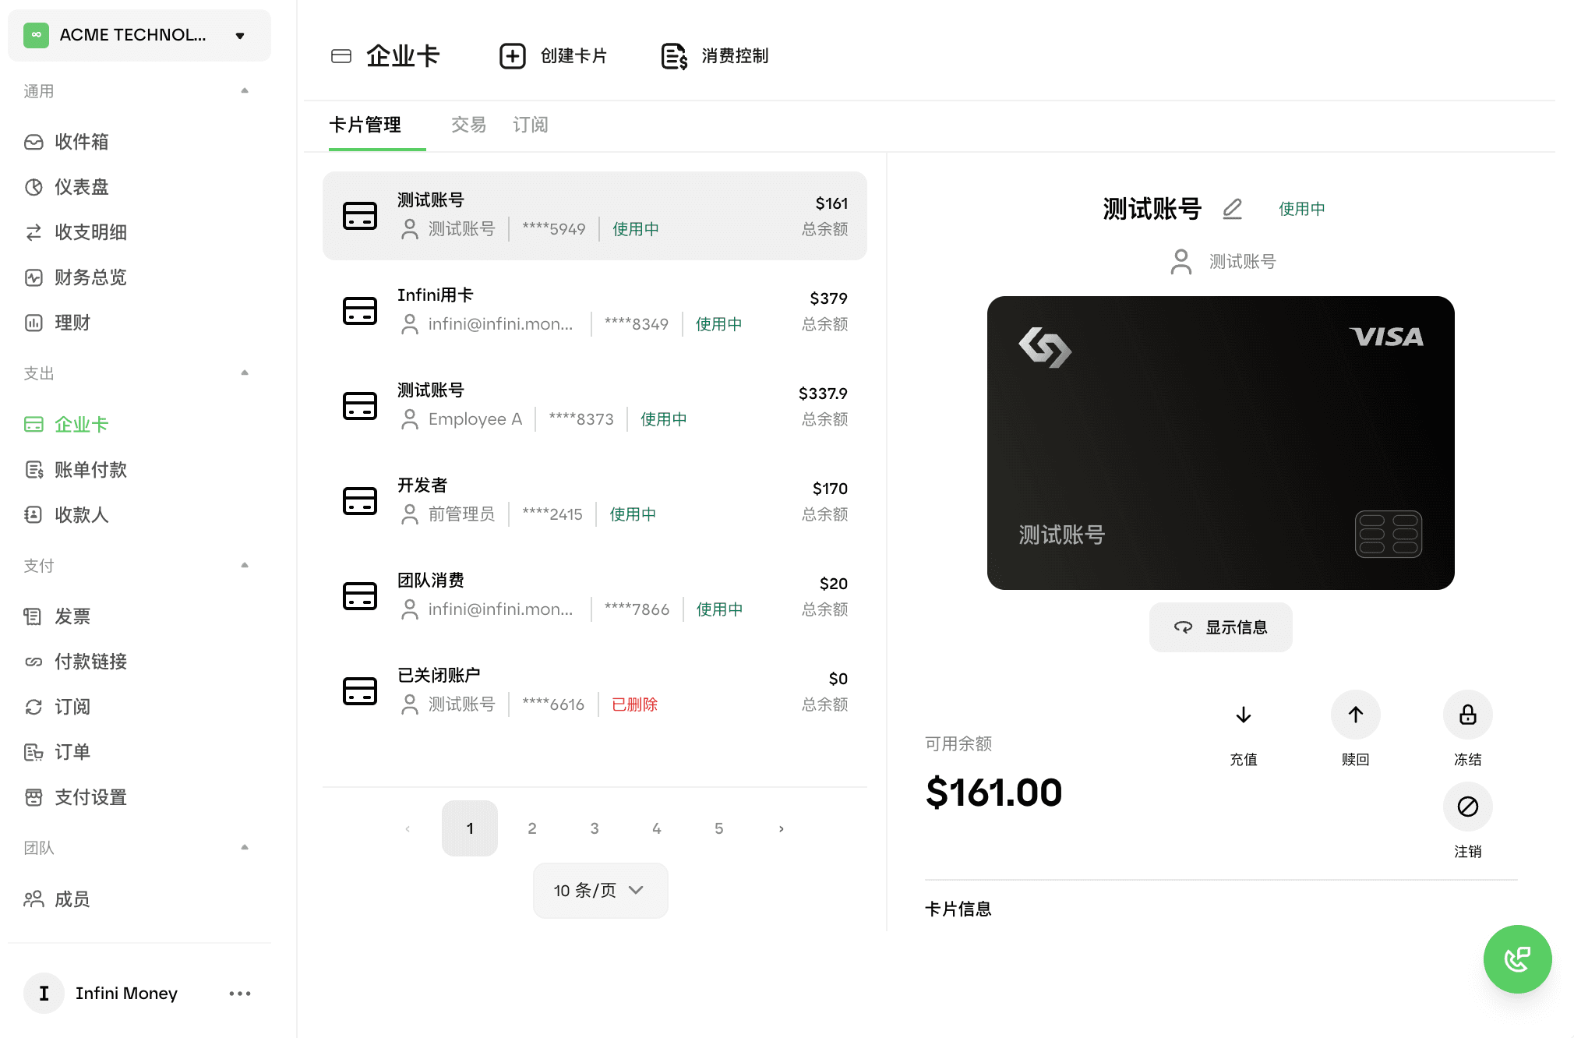Click the $337.9 balance amount
This screenshot has height=1038, width=1574.
[823, 394]
